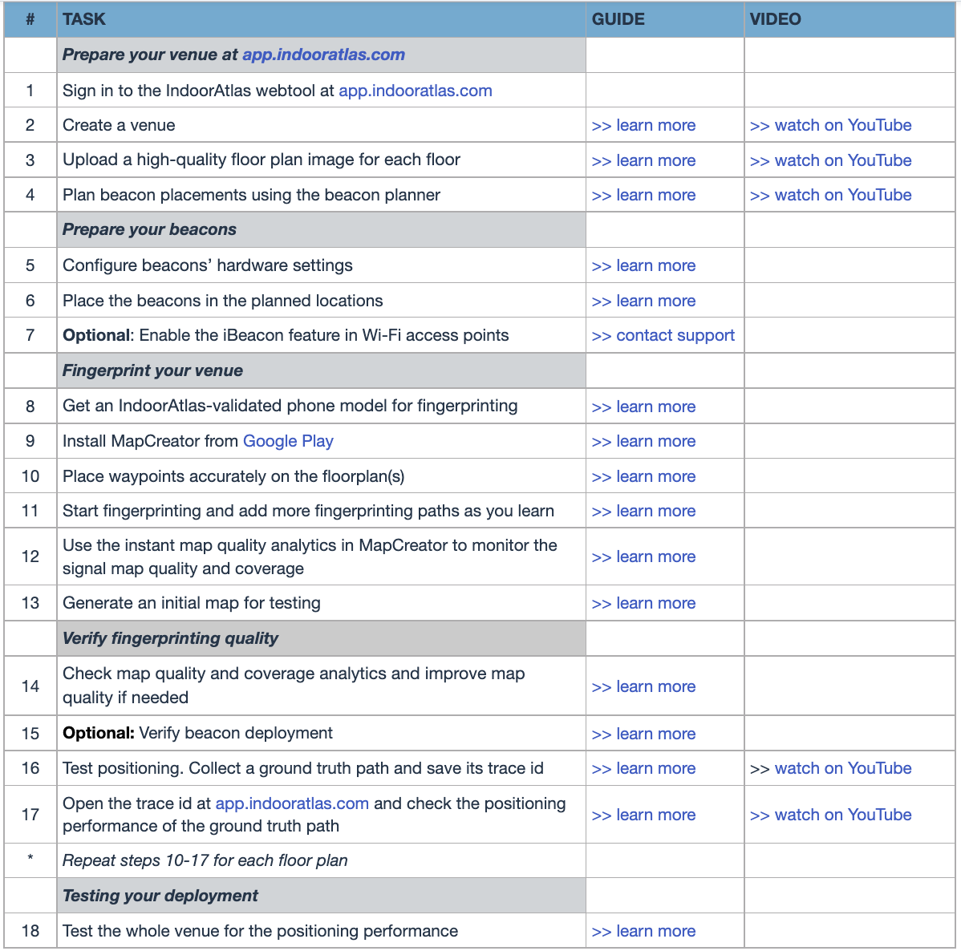Image resolution: width=961 pixels, height=951 pixels.
Task: Watch test positioning video on YouTube
Action: pyautogui.click(x=842, y=768)
